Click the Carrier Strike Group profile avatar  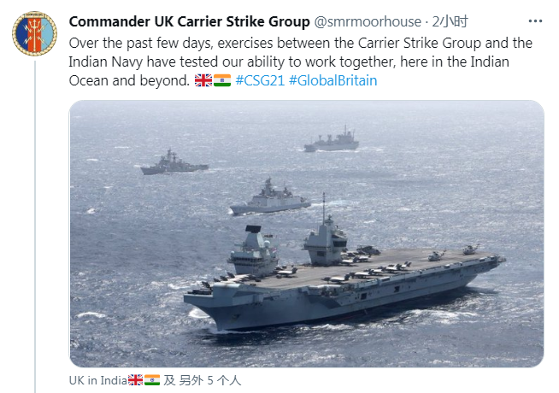click(x=35, y=34)
